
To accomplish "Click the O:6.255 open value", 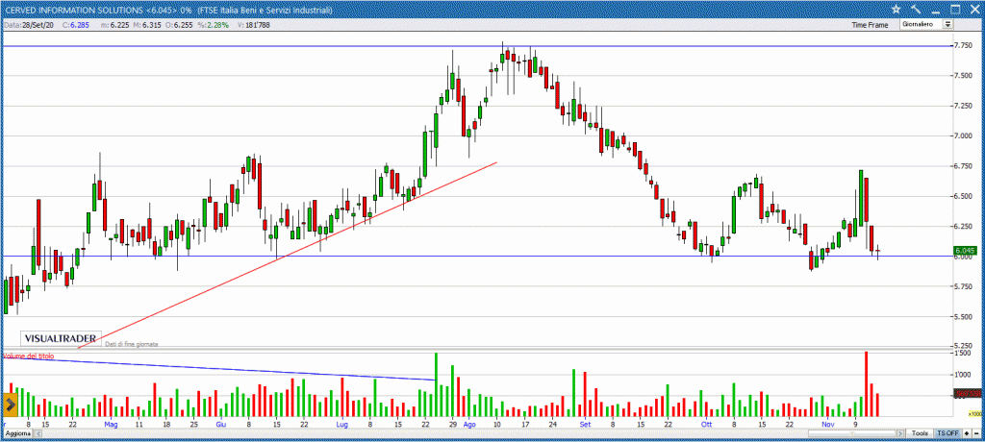I will (x=178, y=25).
